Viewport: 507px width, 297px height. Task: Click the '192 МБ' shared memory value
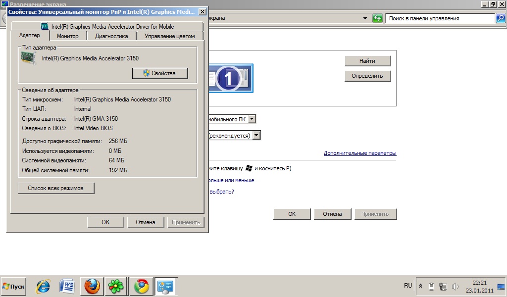118,170
